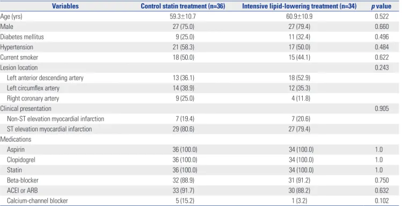The height and width of the screenshot is (206, 402).
Task: Click p value '0.660'
Action: click(x=382, y=27)
